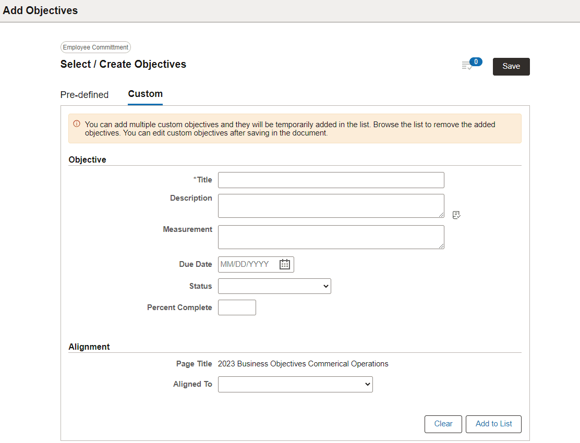Switch to the Pre-defined tab
The height and width of the screenshot is (443, 580).
coord(84,95)
